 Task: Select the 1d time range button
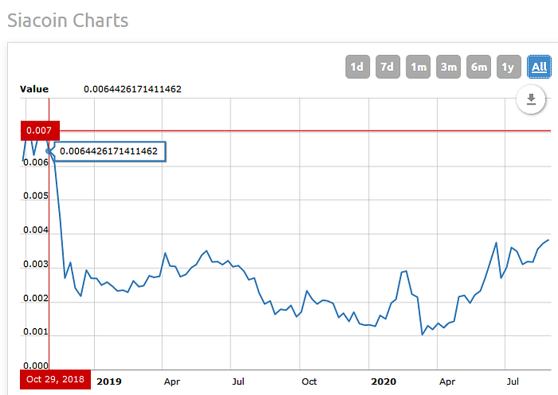(x=357, y=67)
